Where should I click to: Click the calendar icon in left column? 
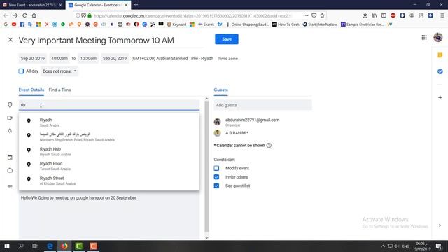click(x=10, y=157)
